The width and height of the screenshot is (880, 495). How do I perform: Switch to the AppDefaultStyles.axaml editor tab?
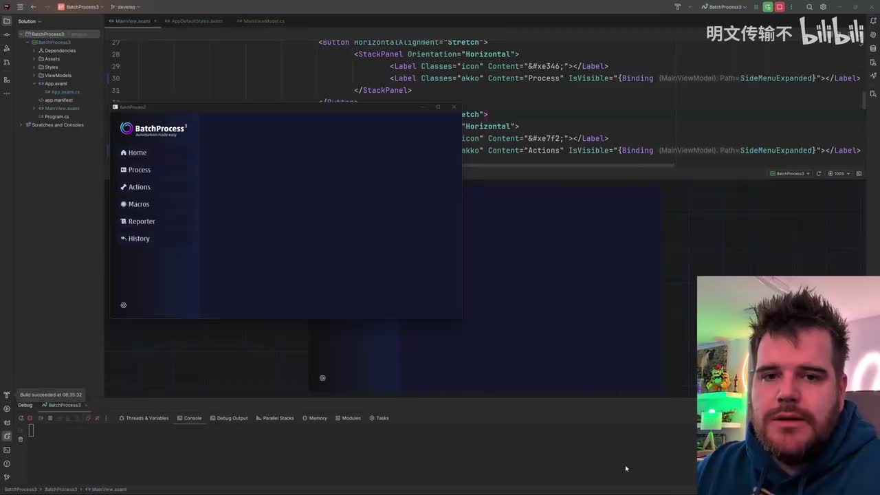(197, 21)
